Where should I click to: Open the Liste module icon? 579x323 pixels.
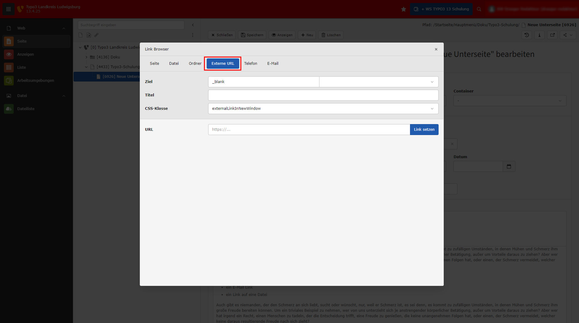point(9,68)
